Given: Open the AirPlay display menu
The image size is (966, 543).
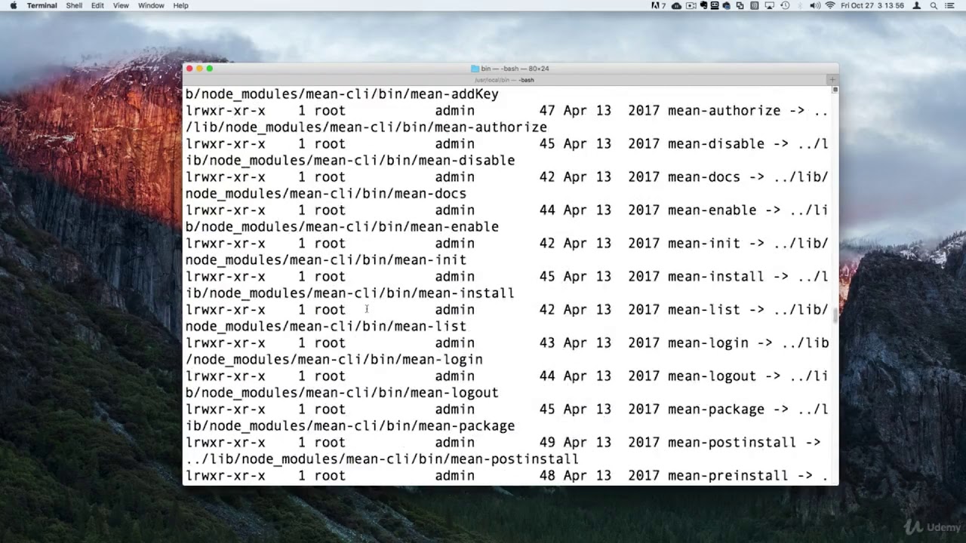Looking at the screenshot, I should (x=770, y=5).
